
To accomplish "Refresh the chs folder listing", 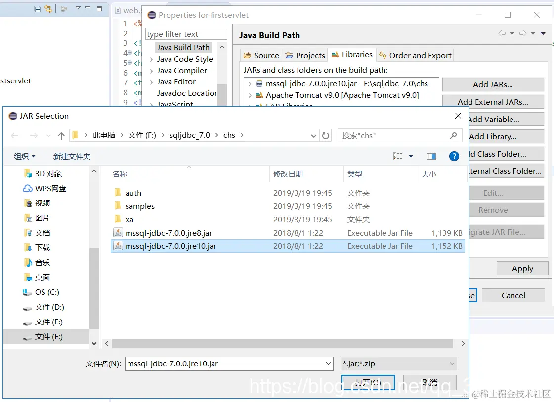I will (325, 135).
